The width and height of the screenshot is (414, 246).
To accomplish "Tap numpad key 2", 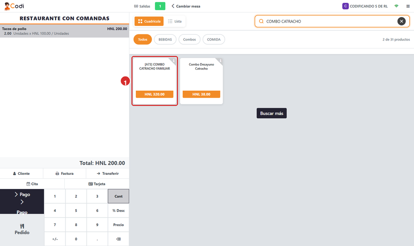I will click(x=76, y=196).
